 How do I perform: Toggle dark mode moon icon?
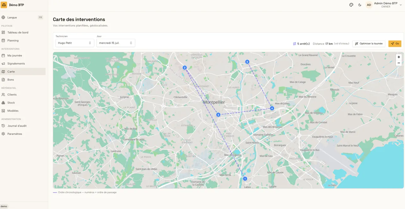pyautogui.click(x=360, y=5)
